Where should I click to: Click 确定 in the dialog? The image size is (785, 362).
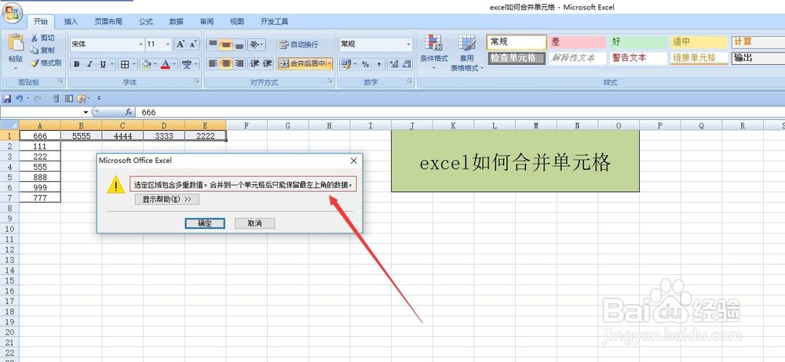point(205,223)
